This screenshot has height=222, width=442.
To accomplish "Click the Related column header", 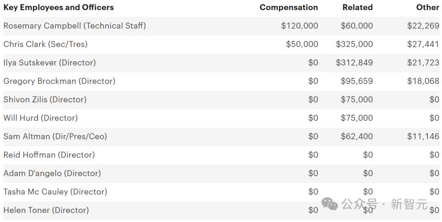I will 358,7.
